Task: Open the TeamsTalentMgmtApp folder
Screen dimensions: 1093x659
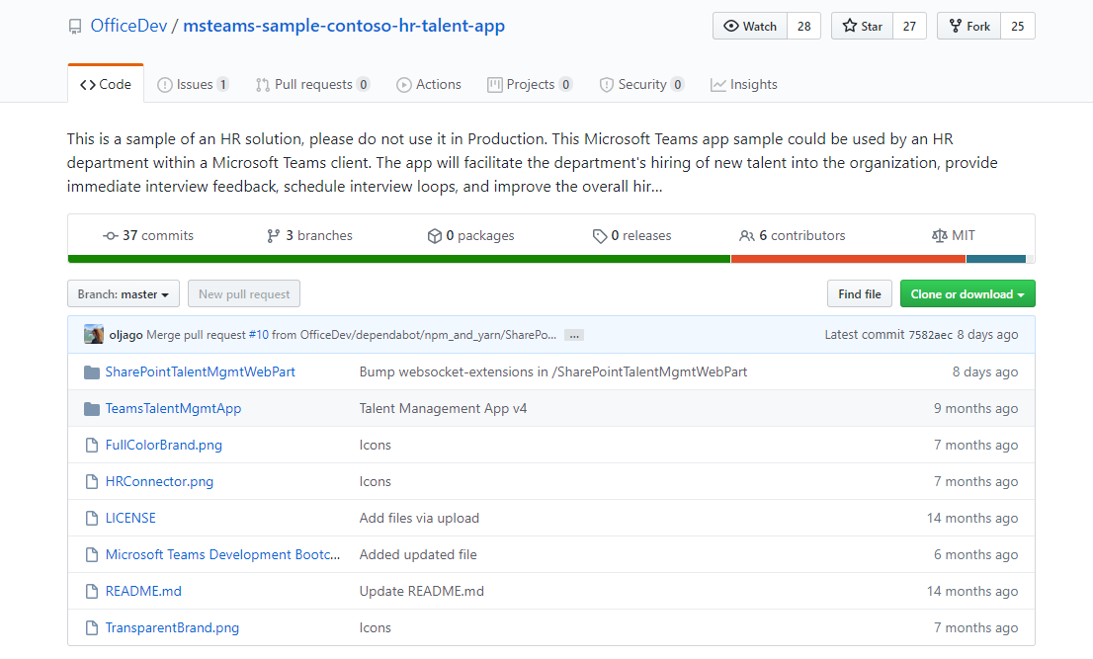Action: (x=173, y=409)
